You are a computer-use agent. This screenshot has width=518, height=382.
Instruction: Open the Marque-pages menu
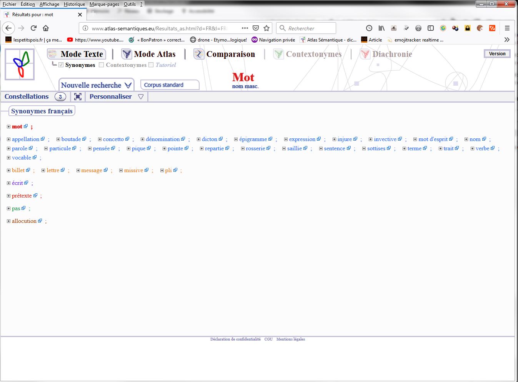pos(104,4)
